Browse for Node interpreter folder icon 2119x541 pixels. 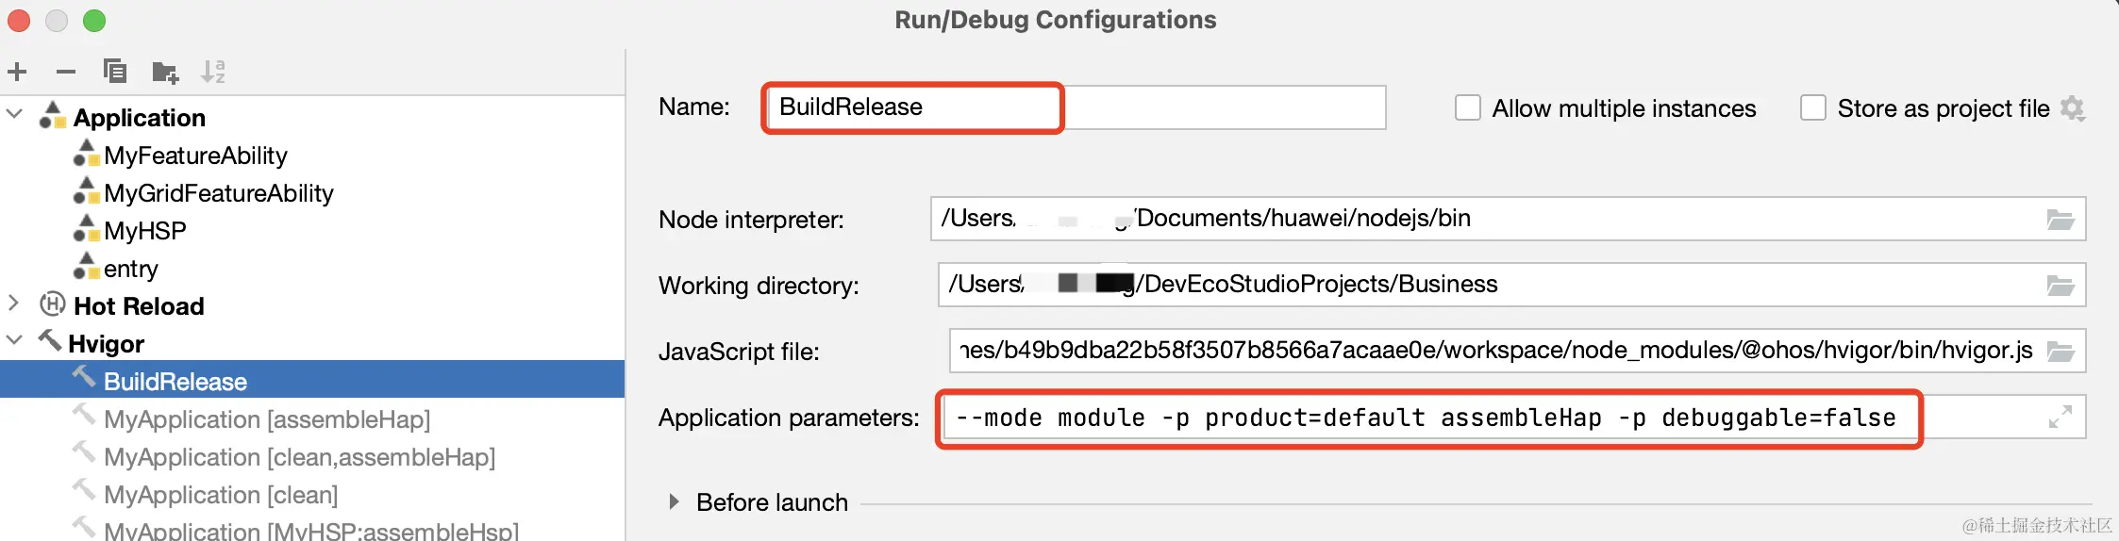click(x=2060, y=220)
